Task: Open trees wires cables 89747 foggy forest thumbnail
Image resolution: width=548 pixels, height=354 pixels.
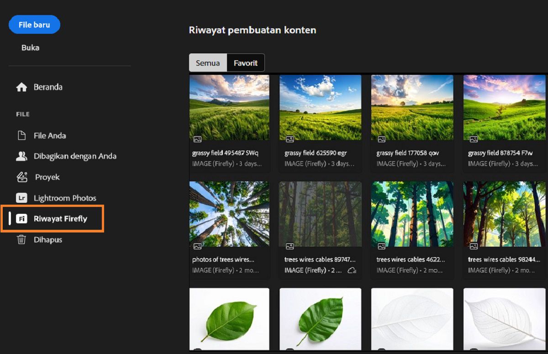Action: 321,214
